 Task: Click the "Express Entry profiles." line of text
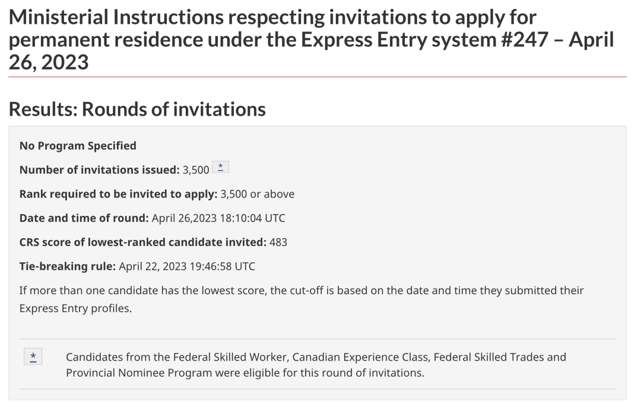tap(75, 308)
